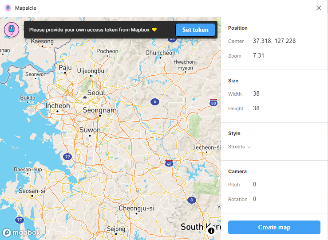Click the Seoul capital marker dot

tap(85, 98)
